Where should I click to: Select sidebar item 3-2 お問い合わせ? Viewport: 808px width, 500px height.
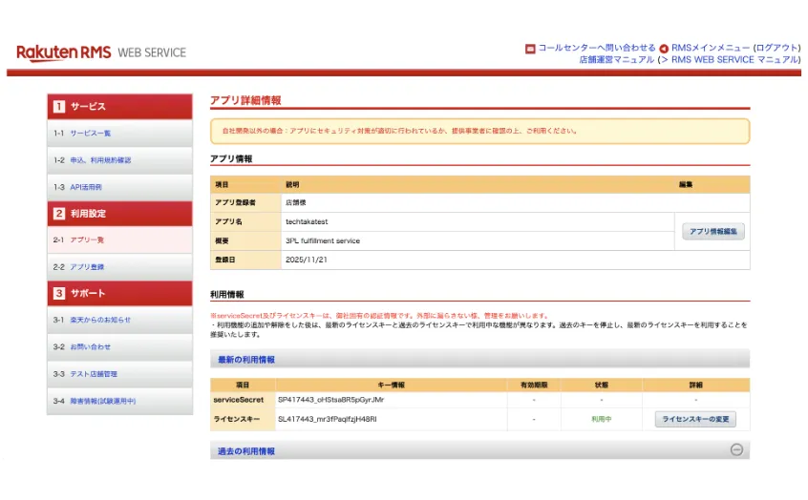coord(119,346)
